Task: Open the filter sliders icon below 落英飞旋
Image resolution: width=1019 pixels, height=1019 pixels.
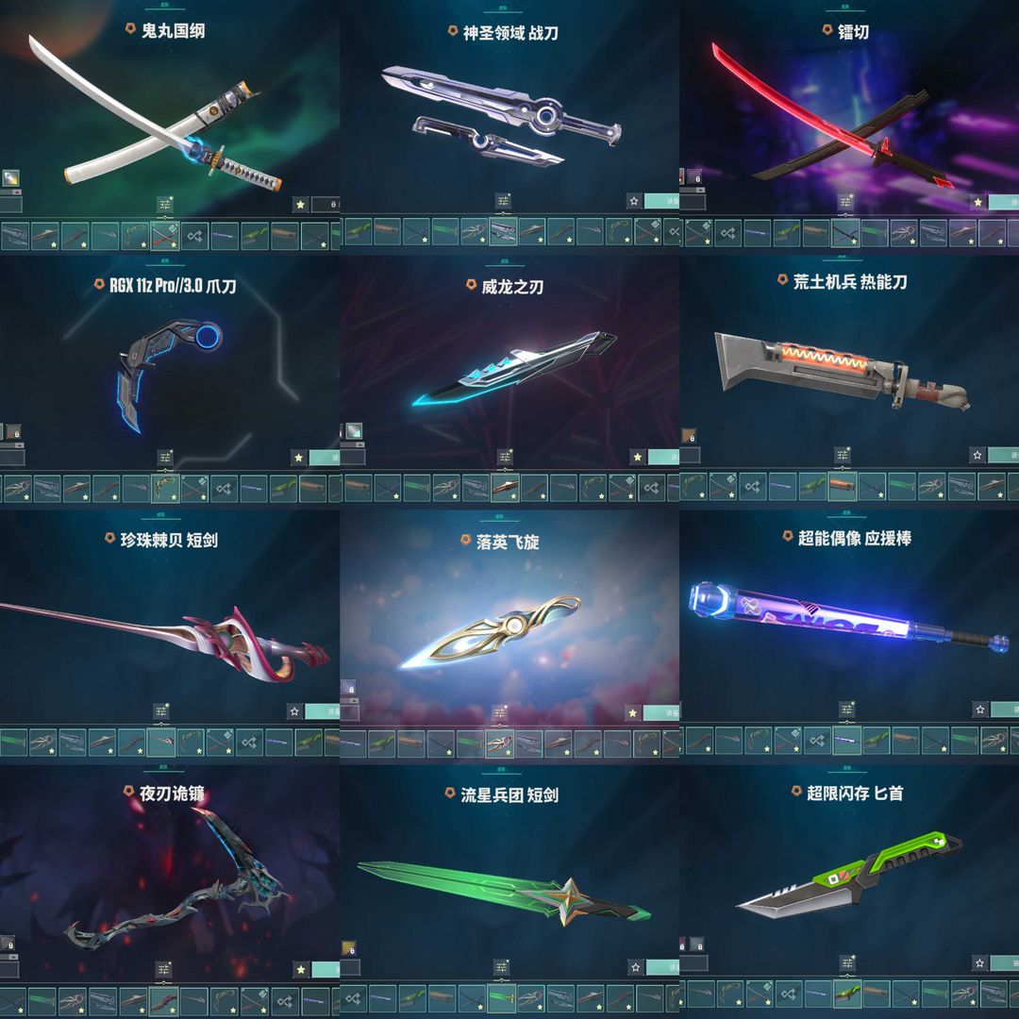Action: coord(500,713)
